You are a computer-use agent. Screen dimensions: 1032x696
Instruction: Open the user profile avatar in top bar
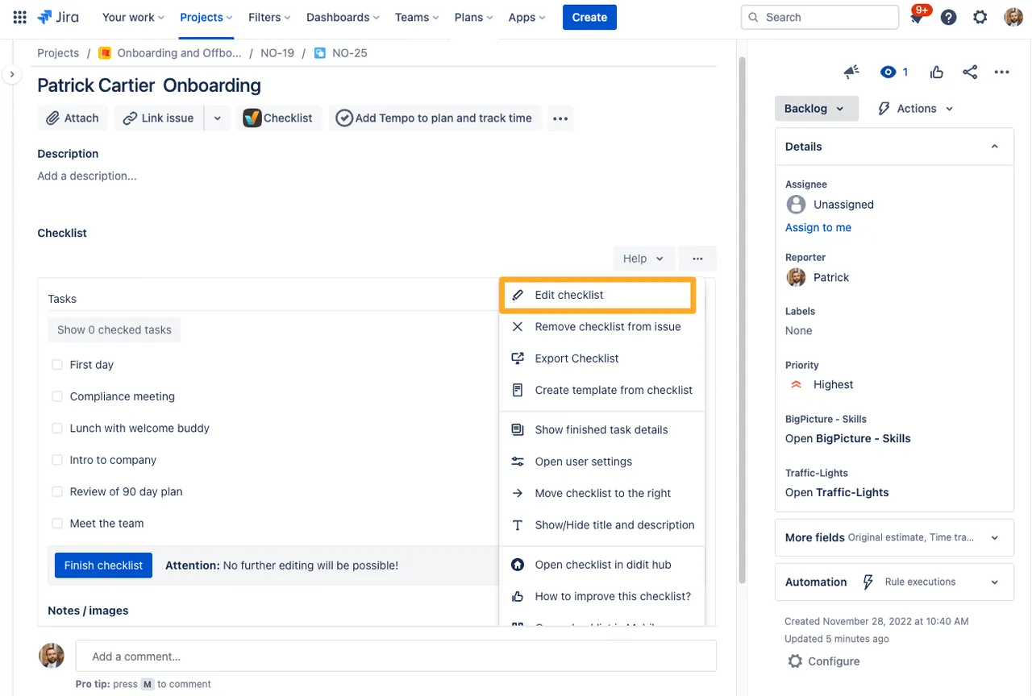click(1013, 17)
